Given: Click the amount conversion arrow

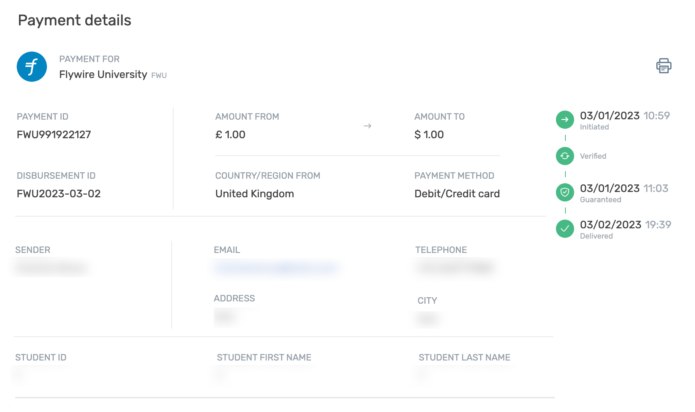Looking at the screenshot, I should pos(367,126).
